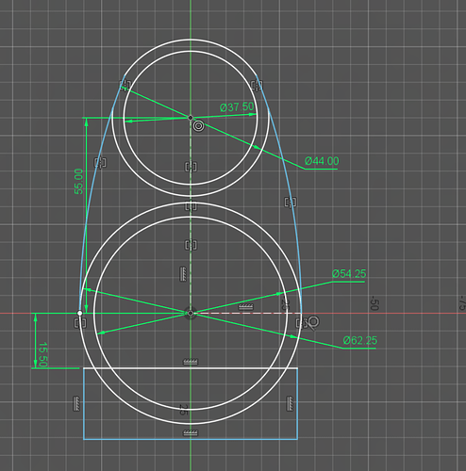This screenshot has height=471, width=466.
Task: Pick the constraint glyph at upper-right arc tangent point
Action: pyautogui.click(x=257, y=85)
